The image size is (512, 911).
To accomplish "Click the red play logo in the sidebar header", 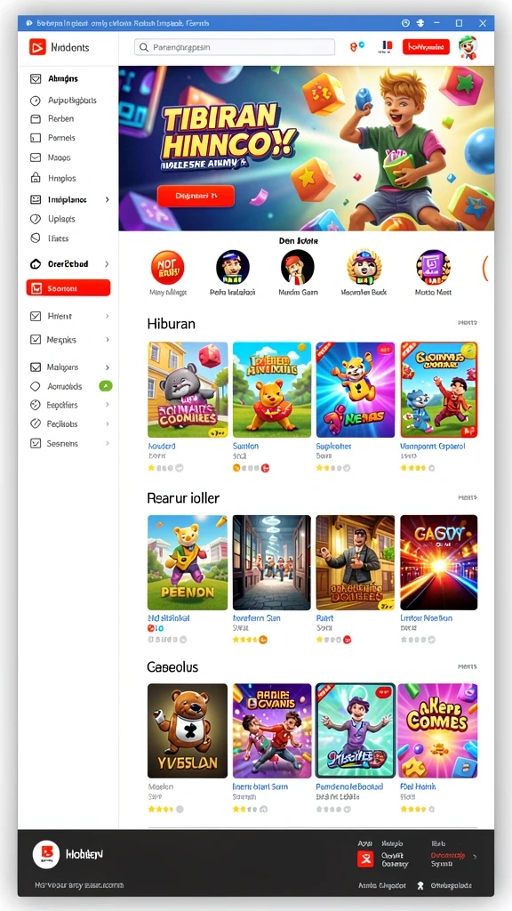I will point(37,47).
